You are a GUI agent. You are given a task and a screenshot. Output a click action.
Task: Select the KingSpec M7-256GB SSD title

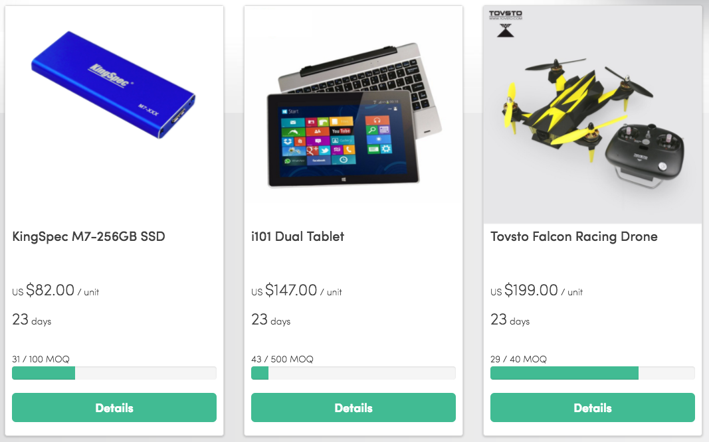pyautogui.click(x=88, y=236)
